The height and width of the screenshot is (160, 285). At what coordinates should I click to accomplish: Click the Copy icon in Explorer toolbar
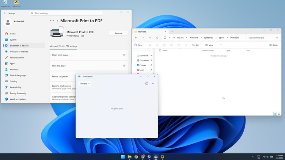click(157, 45)
